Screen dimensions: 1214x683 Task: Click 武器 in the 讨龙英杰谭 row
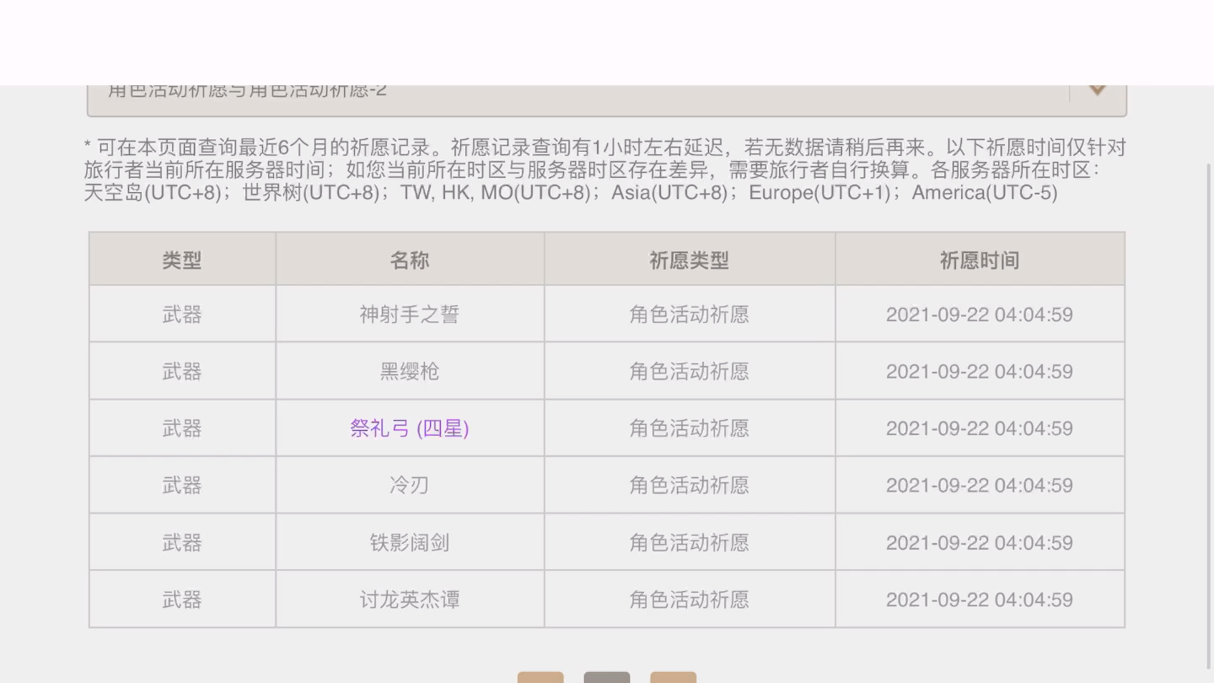[182, 600]
